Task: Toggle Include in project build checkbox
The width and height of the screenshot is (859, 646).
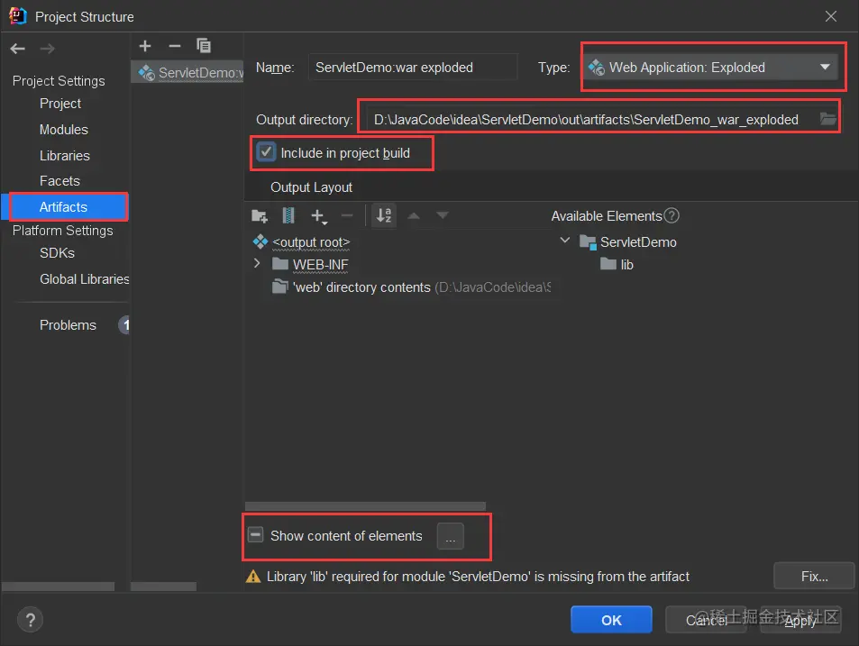Action: coord(266,152)
